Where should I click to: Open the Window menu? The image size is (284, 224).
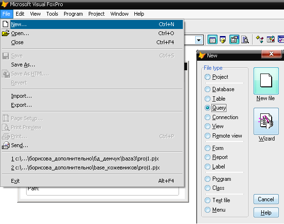point(119,14)
